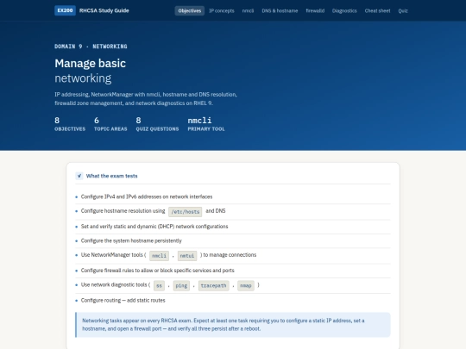Viewport: 466px width, 349px height.
Task: Click the nmcli code chip in objectives list
Action: tap(159, 256)
